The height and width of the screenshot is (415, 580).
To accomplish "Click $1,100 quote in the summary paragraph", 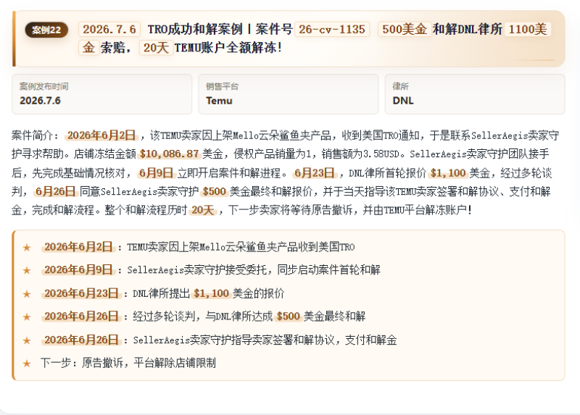I will [448, 172].
